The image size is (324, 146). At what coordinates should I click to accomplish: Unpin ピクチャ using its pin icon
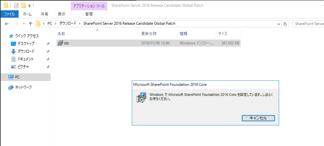point(48,67)
